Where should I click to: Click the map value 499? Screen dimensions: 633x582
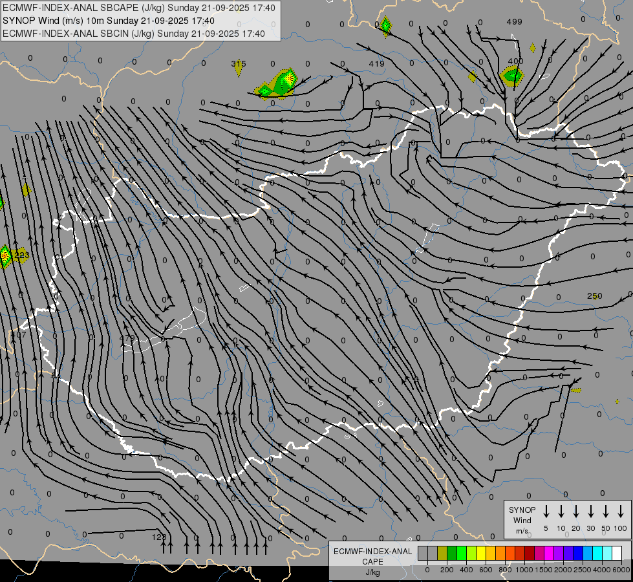tap(514, 22)
